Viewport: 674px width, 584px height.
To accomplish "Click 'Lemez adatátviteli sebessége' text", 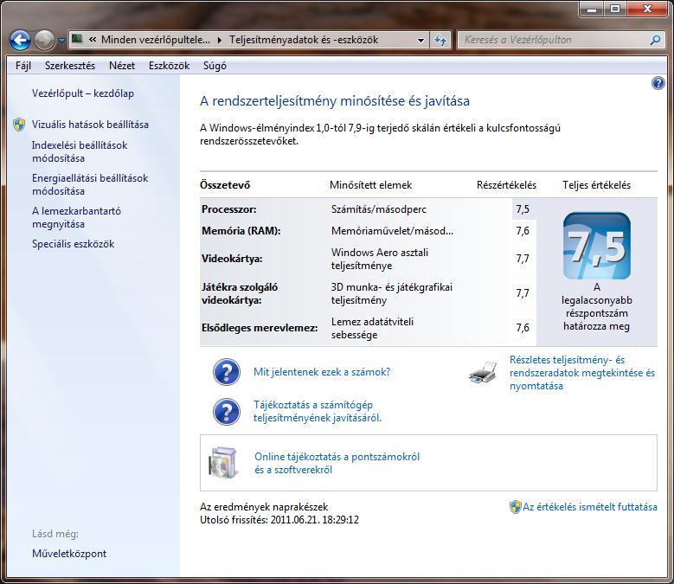I will coord(372,328).
